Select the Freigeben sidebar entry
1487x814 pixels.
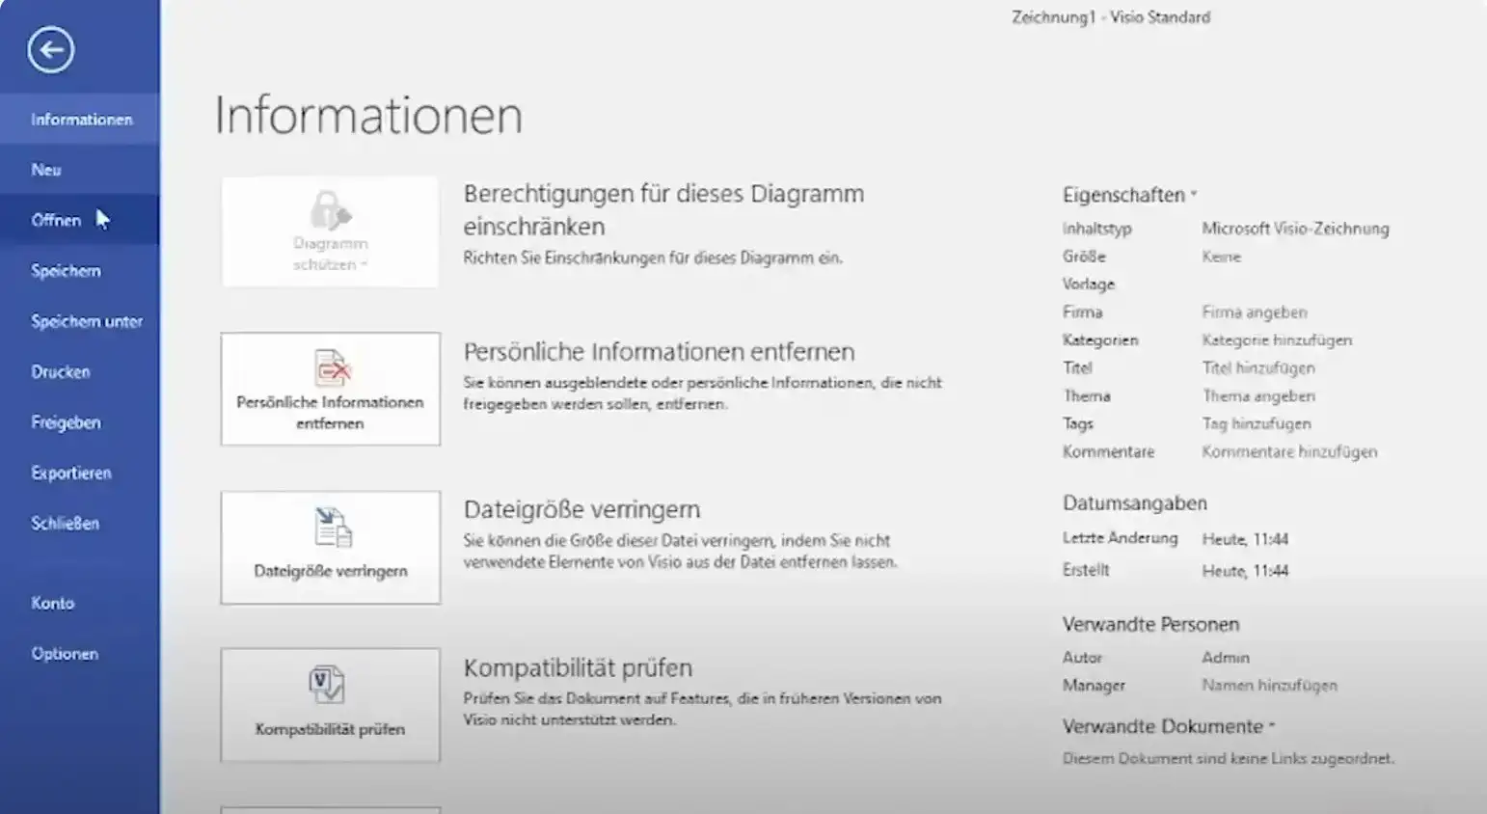tap(66, 422)
